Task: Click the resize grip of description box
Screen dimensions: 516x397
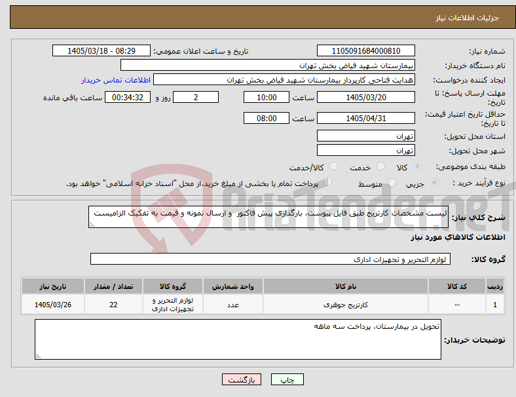Action: pyautogui.click(x=92, y=225)
